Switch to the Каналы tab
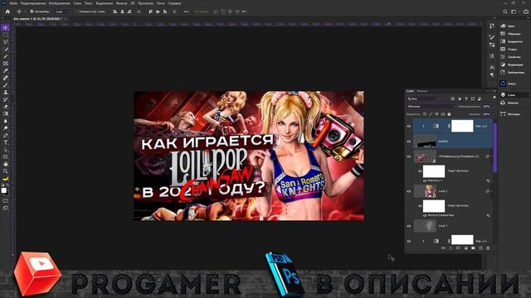The width and height of the screenshot is (531, 298). coord(422,91)
